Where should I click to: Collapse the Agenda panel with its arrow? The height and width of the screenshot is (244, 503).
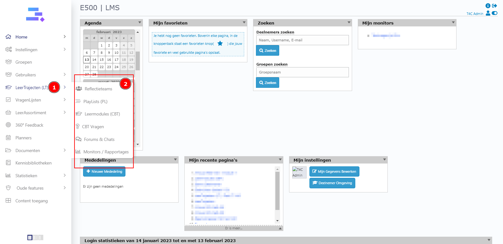coord(140,23)
